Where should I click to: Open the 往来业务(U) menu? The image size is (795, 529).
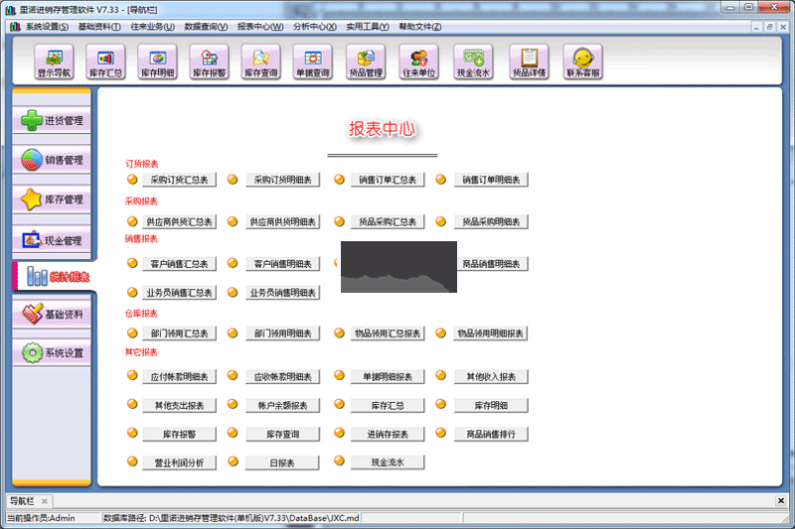click(153, 27)
